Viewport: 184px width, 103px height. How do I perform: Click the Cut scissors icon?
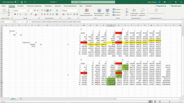tap(9, 10)
